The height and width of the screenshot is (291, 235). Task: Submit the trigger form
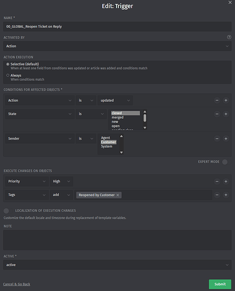tap(220, 284)
